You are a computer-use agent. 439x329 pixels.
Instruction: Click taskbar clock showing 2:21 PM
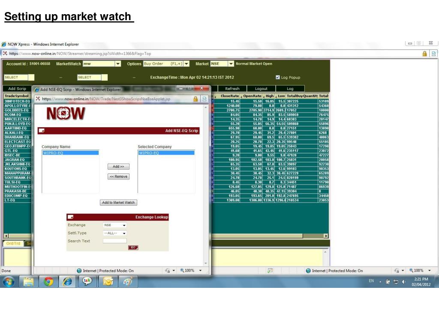[421, 282]
